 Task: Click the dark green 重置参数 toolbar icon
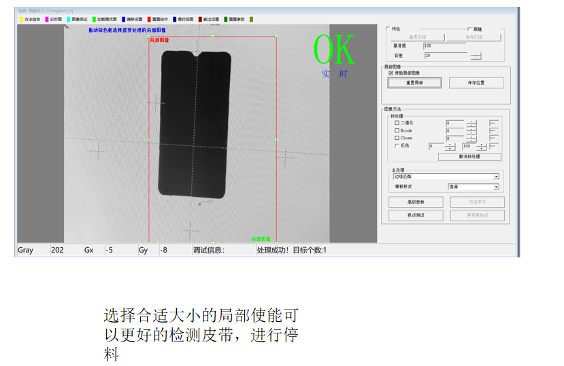pos(225,19)
